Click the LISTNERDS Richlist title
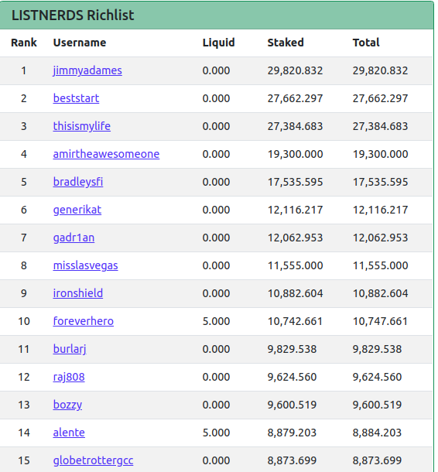Image resolution: width=438 pixels, height=472 pixels. (73, 15)
